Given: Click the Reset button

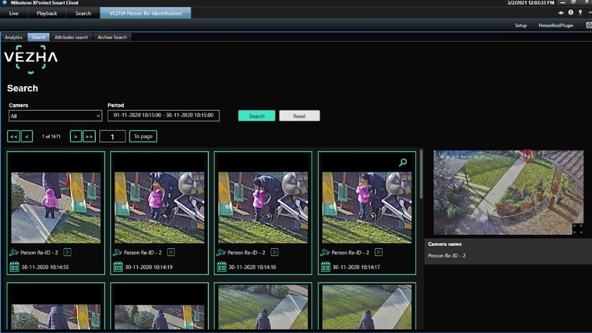Looking at the screenshot, I should [x=299, y=116].
